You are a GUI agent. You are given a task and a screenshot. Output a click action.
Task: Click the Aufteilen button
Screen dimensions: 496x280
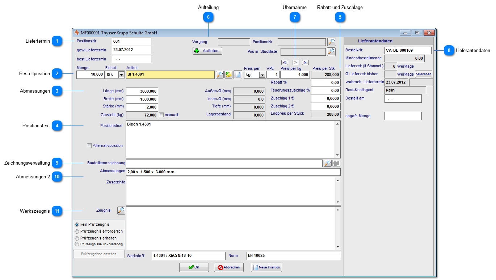207,51
